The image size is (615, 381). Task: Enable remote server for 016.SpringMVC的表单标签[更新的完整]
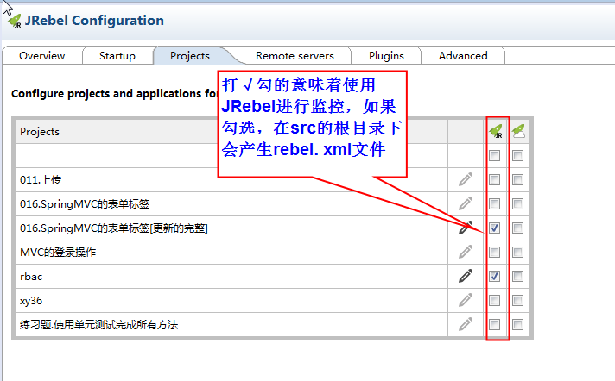(x=517, y=228)
